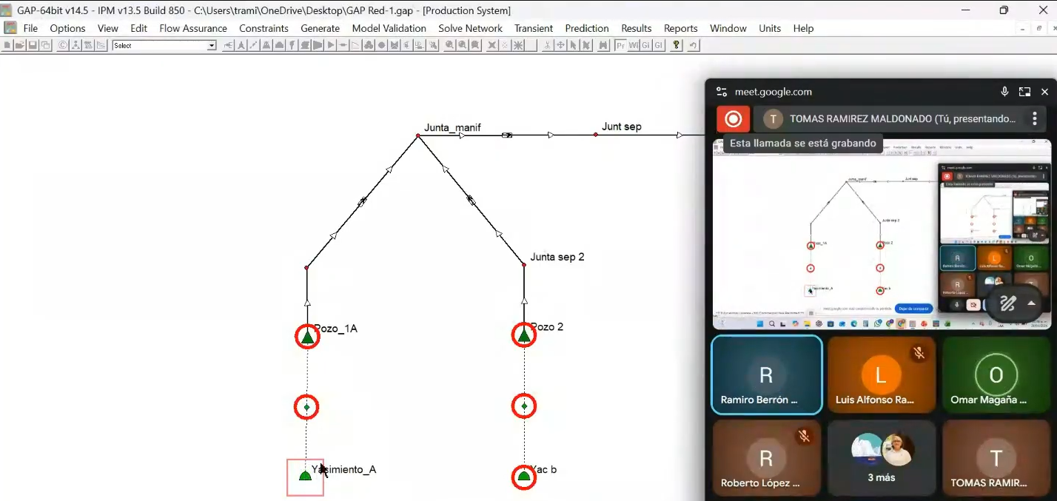Screen dimensions: 1057x501
Task: Toggle the Pr view button in toolbar
Action: [x=620, y=45]
